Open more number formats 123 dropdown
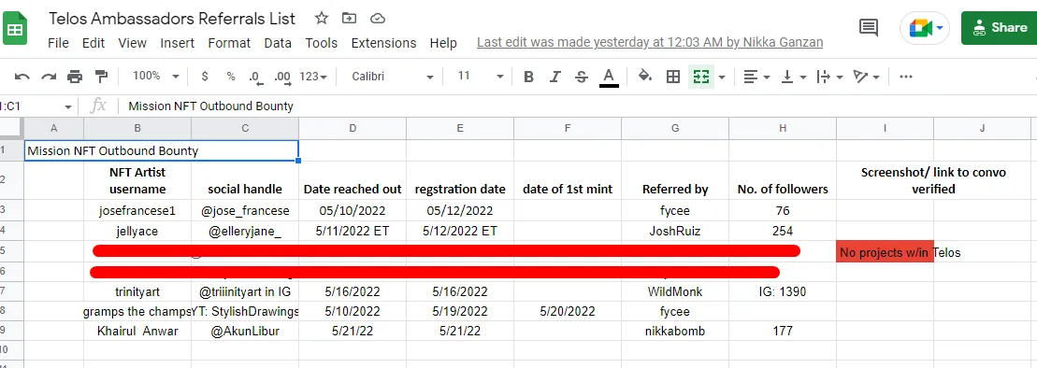The height and width of the screenshot is (368, 1037). click(x=313, y=77)
